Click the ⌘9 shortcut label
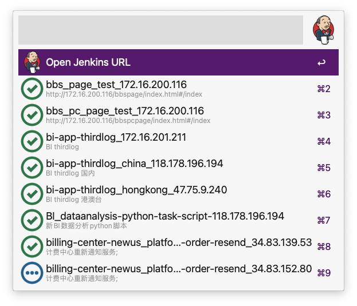 click(324, 273)
